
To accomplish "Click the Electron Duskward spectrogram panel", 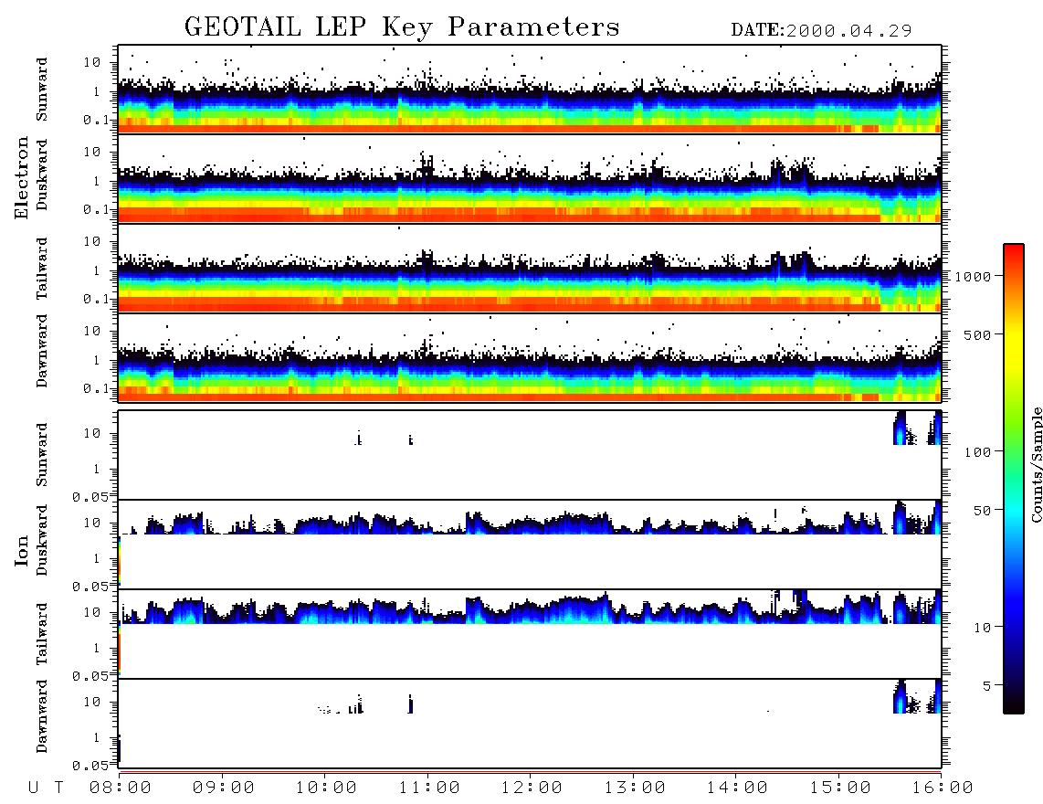I will pos(530,178).
